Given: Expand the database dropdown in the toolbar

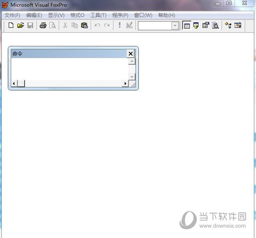Looking at the screenshot, I should click(x=175, y=26).
